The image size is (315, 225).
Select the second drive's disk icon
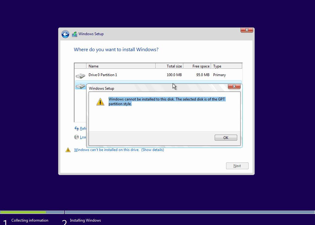[80, 86]
